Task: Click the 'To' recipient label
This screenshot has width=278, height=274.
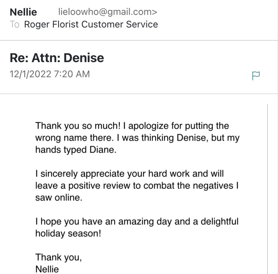Action: click(14, 24)
